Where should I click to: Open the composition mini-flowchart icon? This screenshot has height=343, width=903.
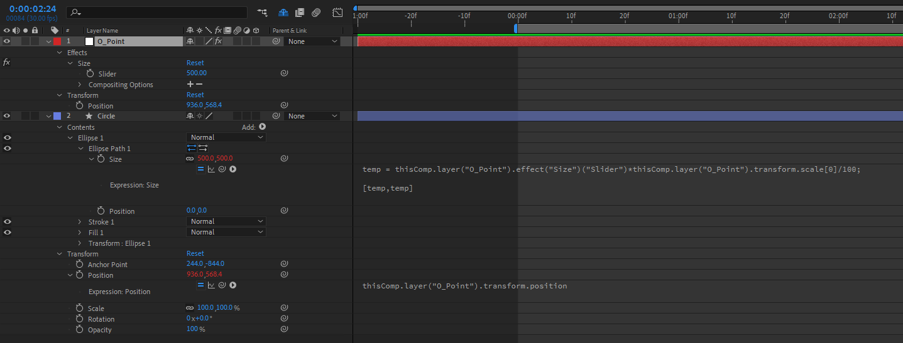tap(262, 13)
